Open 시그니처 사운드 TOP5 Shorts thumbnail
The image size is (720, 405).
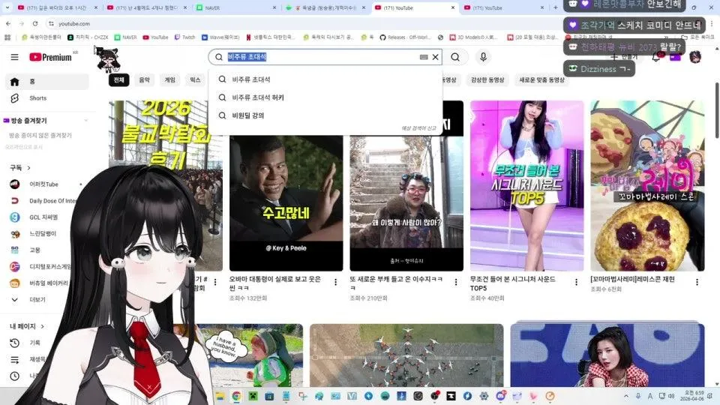[526, 185]
